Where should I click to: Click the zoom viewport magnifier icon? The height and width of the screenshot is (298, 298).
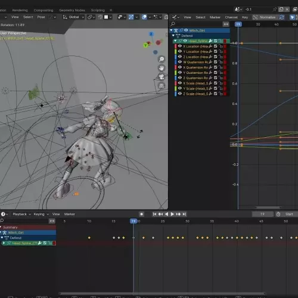(x=162, y=59)
